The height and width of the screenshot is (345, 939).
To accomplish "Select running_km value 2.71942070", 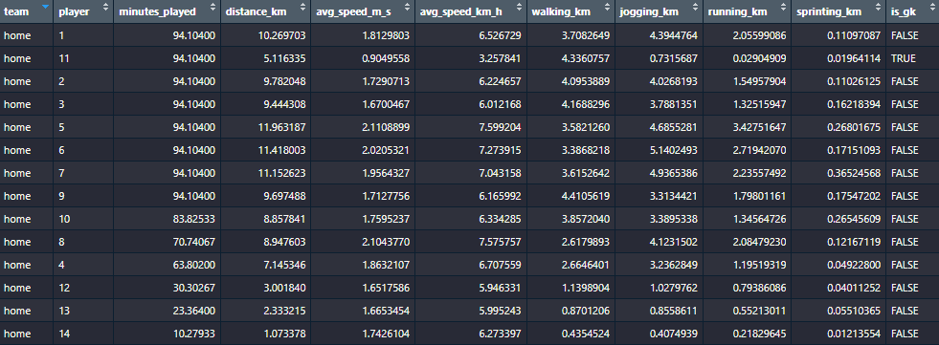I will [x=759, y=150].
